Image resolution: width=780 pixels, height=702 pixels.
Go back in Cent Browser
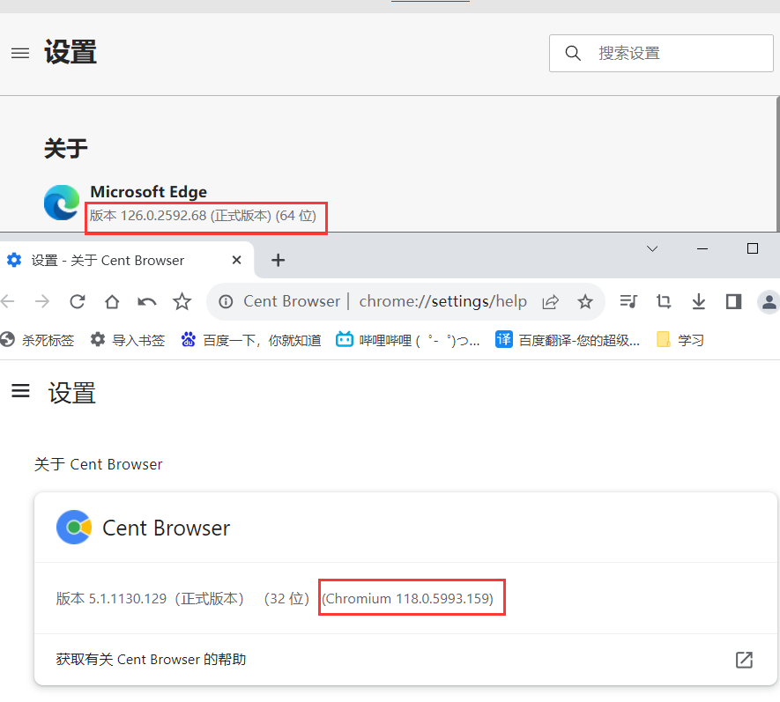point(7,301)
